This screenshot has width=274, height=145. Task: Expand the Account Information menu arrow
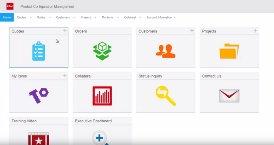[175, 17]
